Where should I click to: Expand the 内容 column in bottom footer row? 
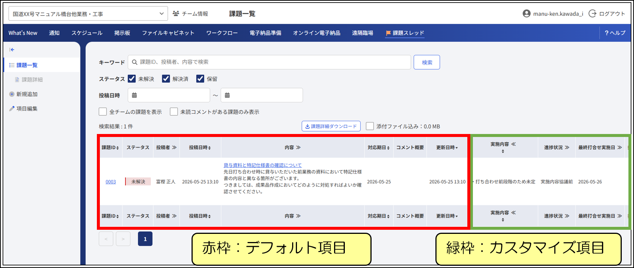coord(298,216)
